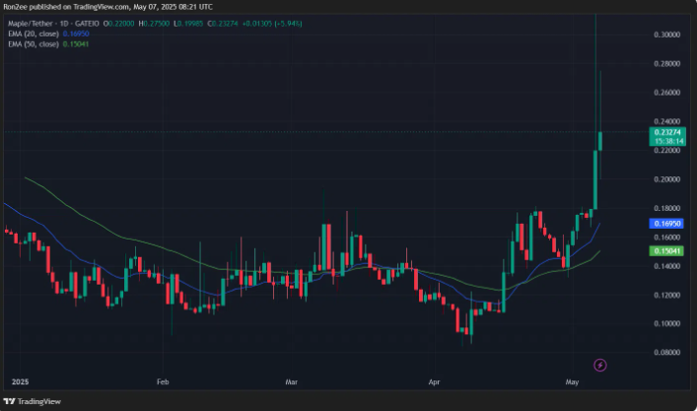697x411 pixels.
Task: Click the +0.01305 (+5.94%) change text
Action: click(272, 24)
